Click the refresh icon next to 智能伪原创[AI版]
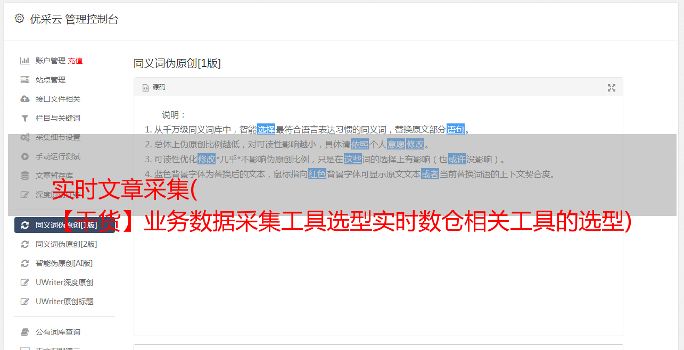Screen dimensions: 684x350 (24, 263)
